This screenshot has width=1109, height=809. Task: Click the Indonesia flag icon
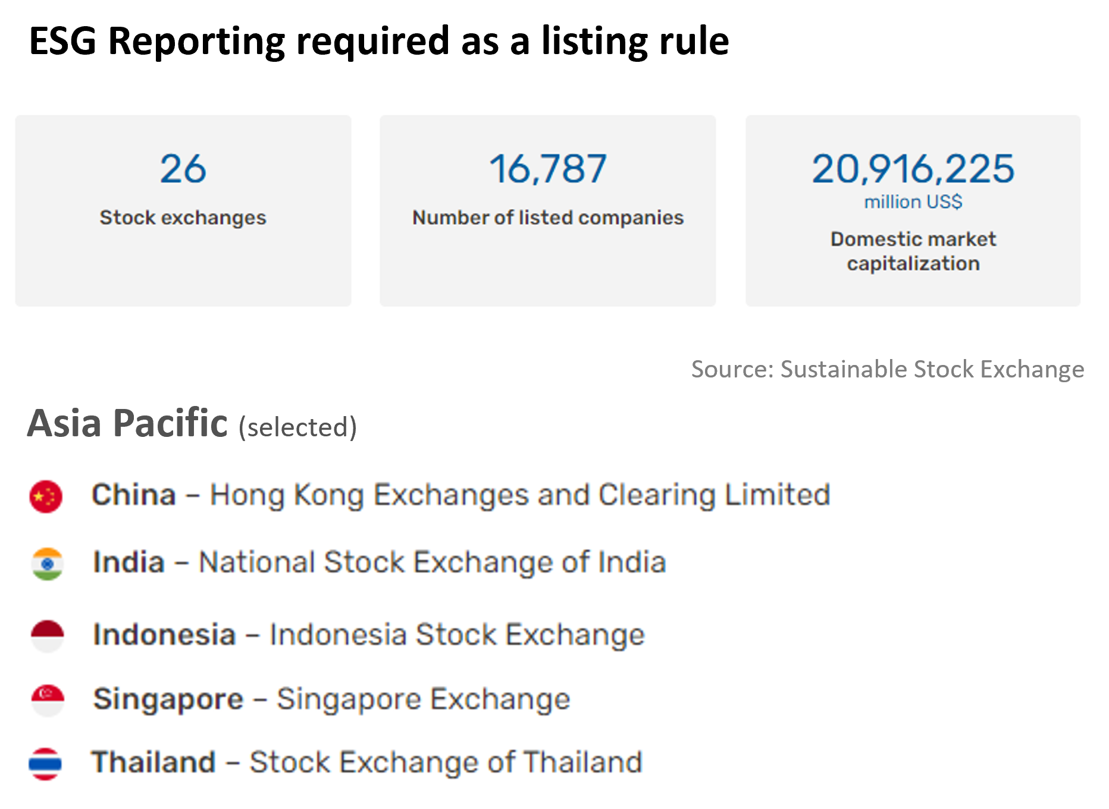pyautogui.click(x=48, y=635)
